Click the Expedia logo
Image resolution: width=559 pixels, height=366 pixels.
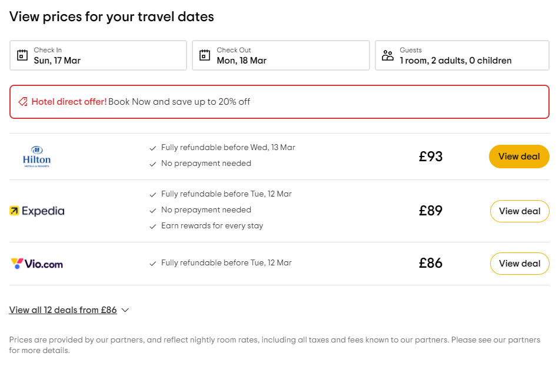coord(37,211)
